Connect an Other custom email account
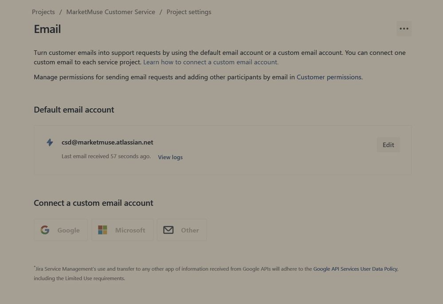The height and width of the screenshot is (304, 443). [x=182, y=230]
